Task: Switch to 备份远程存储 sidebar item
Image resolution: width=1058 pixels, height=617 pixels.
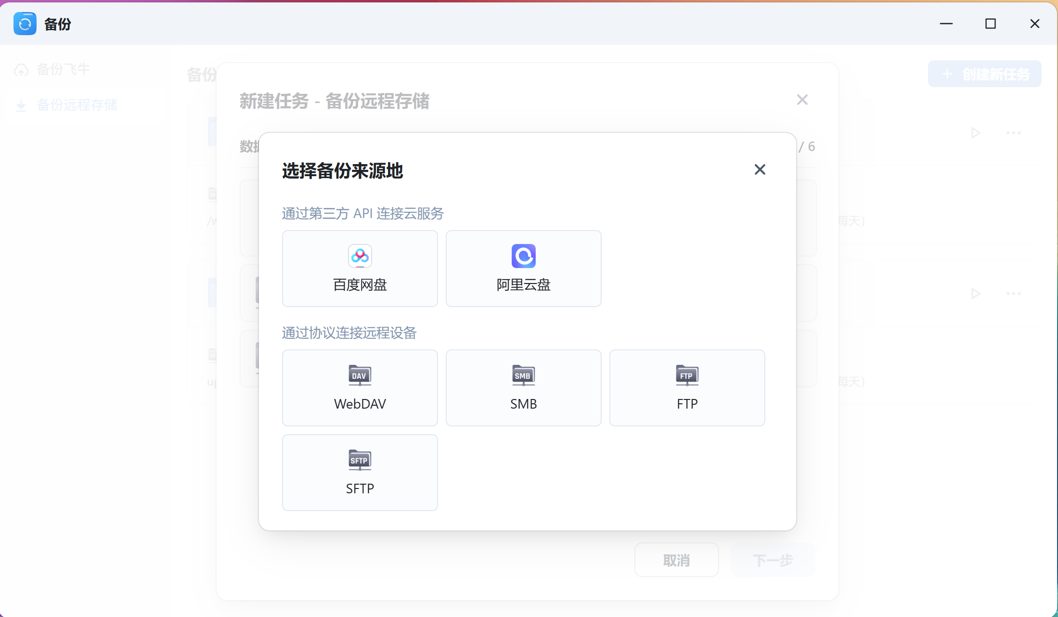Action: tap(77, 105)
